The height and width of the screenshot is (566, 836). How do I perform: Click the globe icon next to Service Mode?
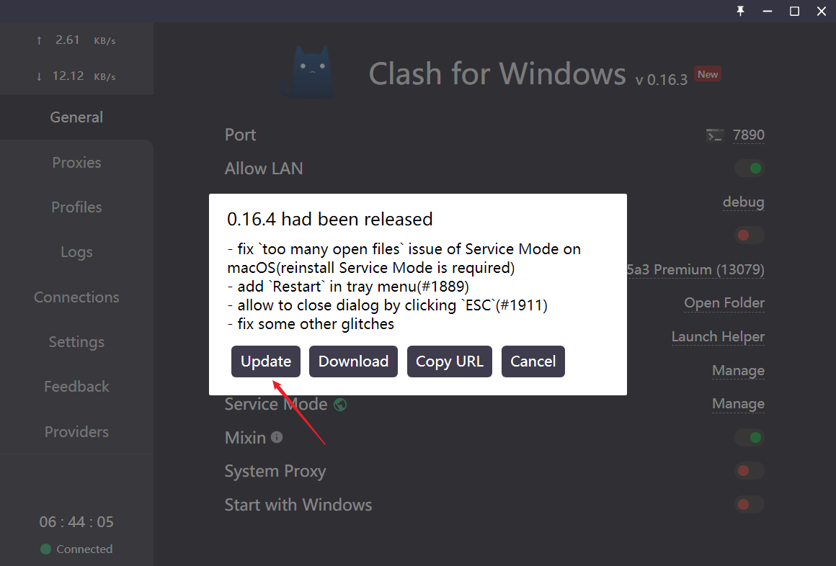click(340, 405)
